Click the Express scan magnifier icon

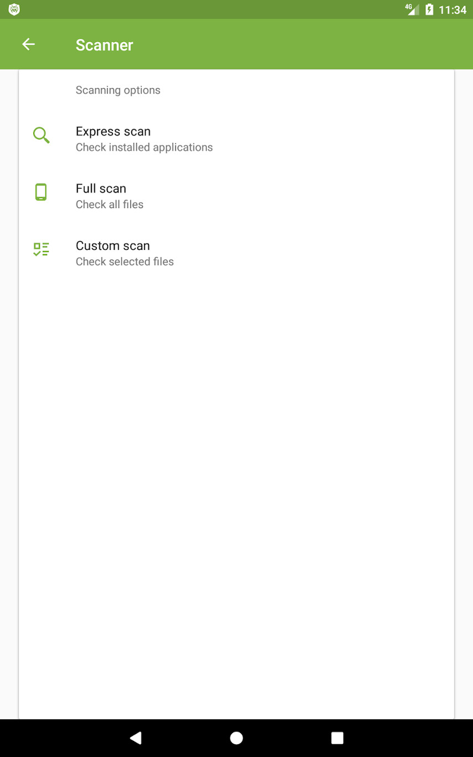41,135
